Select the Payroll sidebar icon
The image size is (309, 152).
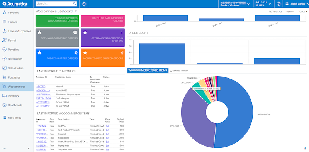[4, 40]
